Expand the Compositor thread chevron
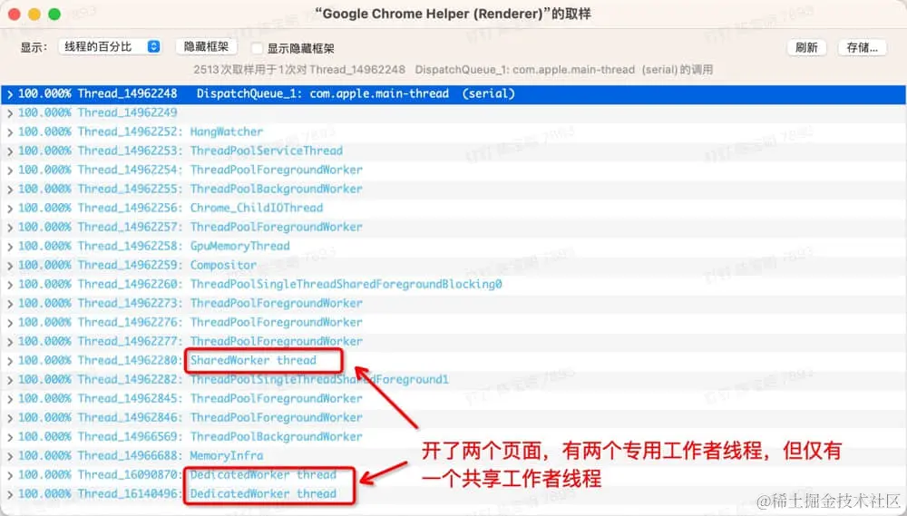907x516 pixels. coord(10,266)
